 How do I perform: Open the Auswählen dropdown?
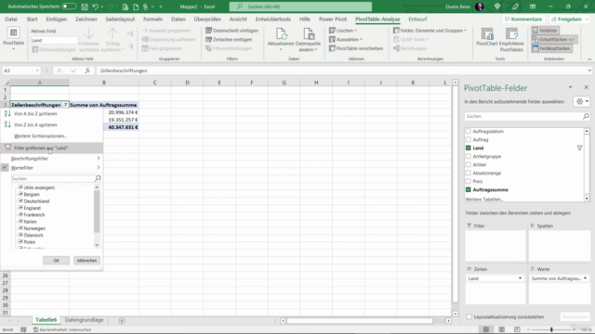coord(346,39)
